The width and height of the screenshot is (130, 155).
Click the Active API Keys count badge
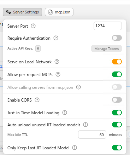[x=38, y=48]
